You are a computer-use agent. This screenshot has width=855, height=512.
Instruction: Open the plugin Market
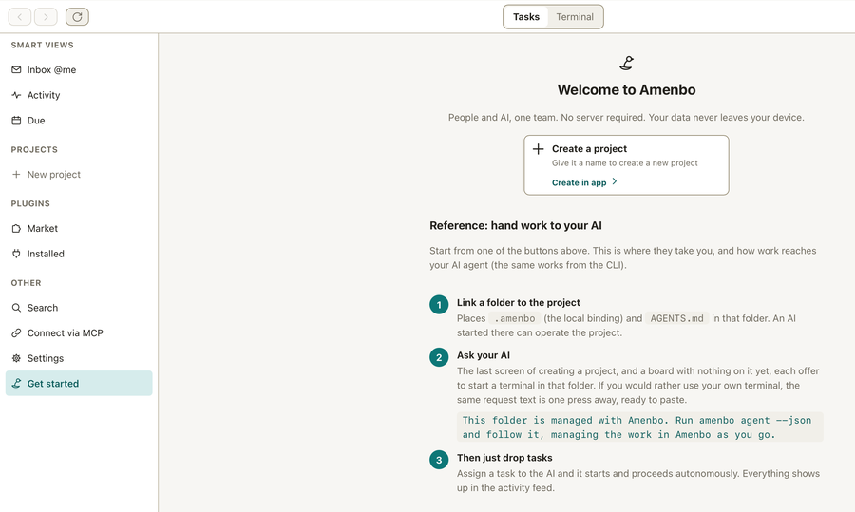pos(79,229)
